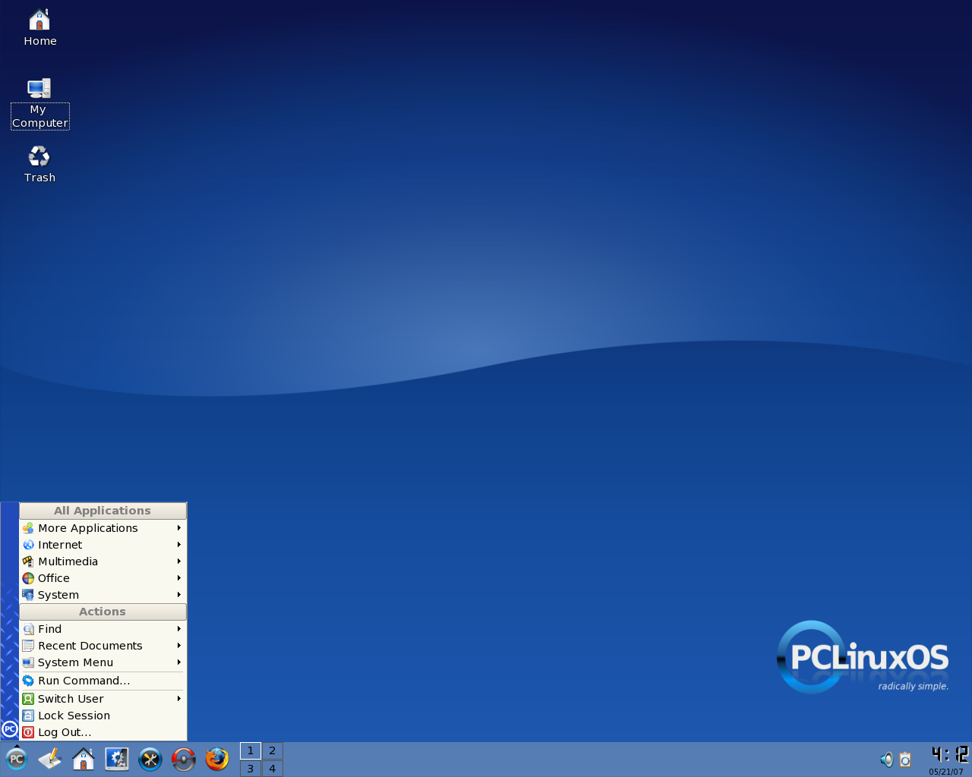Switch to virtual desktop 4
The width and height of the screenshot is (972, 777).
point(273,768)
